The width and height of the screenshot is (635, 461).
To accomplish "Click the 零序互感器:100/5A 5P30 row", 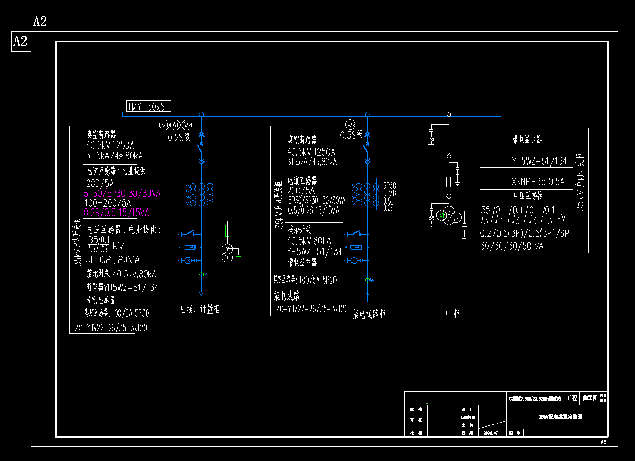I will coord(117,313).
